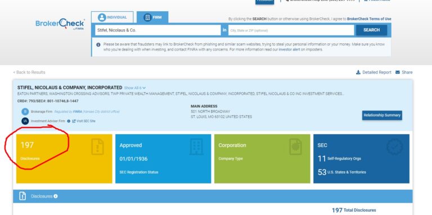
Task: Click info icon beside Investment Adviser Firm
Action: coord(69,121)
